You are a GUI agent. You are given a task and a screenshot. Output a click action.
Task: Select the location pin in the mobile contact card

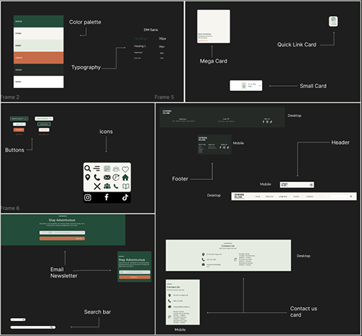coord(169,296)
